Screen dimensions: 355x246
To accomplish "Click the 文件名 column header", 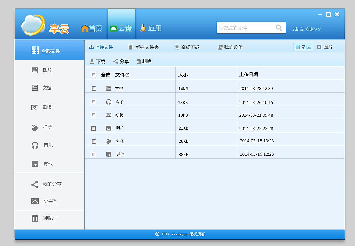I will [122, 75].
